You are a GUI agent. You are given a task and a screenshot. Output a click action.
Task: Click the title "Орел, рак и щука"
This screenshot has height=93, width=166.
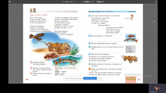click(38, 15)
